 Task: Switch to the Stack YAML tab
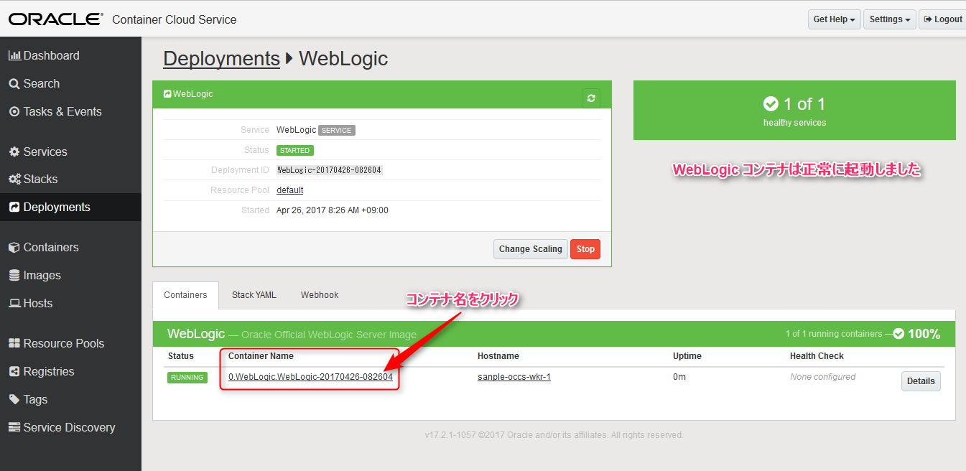pyautogui.click(x=254, y=295)
